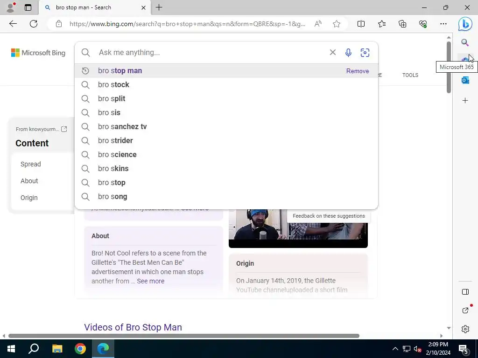Click the 'Ask me anything' search field
478x358 pixels.
(211, 52)
